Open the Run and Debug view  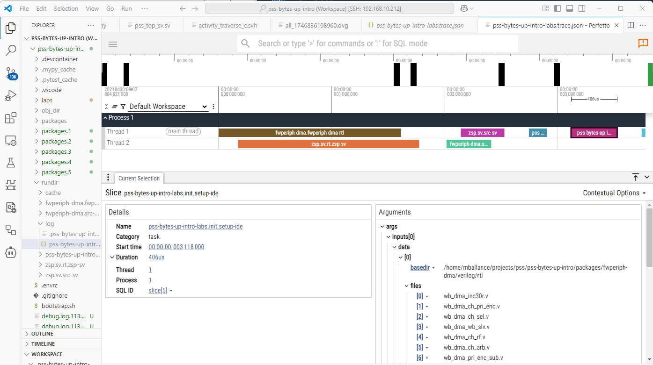pyautogui.click(x=11, y=96)
